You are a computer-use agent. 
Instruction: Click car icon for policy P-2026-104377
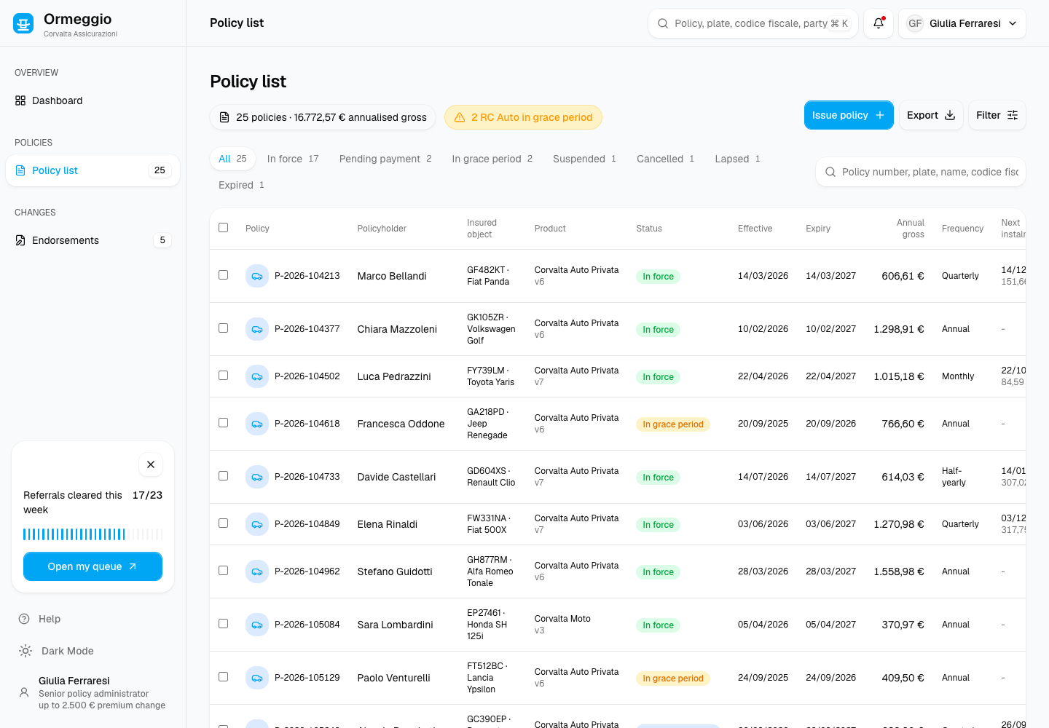pos(257,329)
